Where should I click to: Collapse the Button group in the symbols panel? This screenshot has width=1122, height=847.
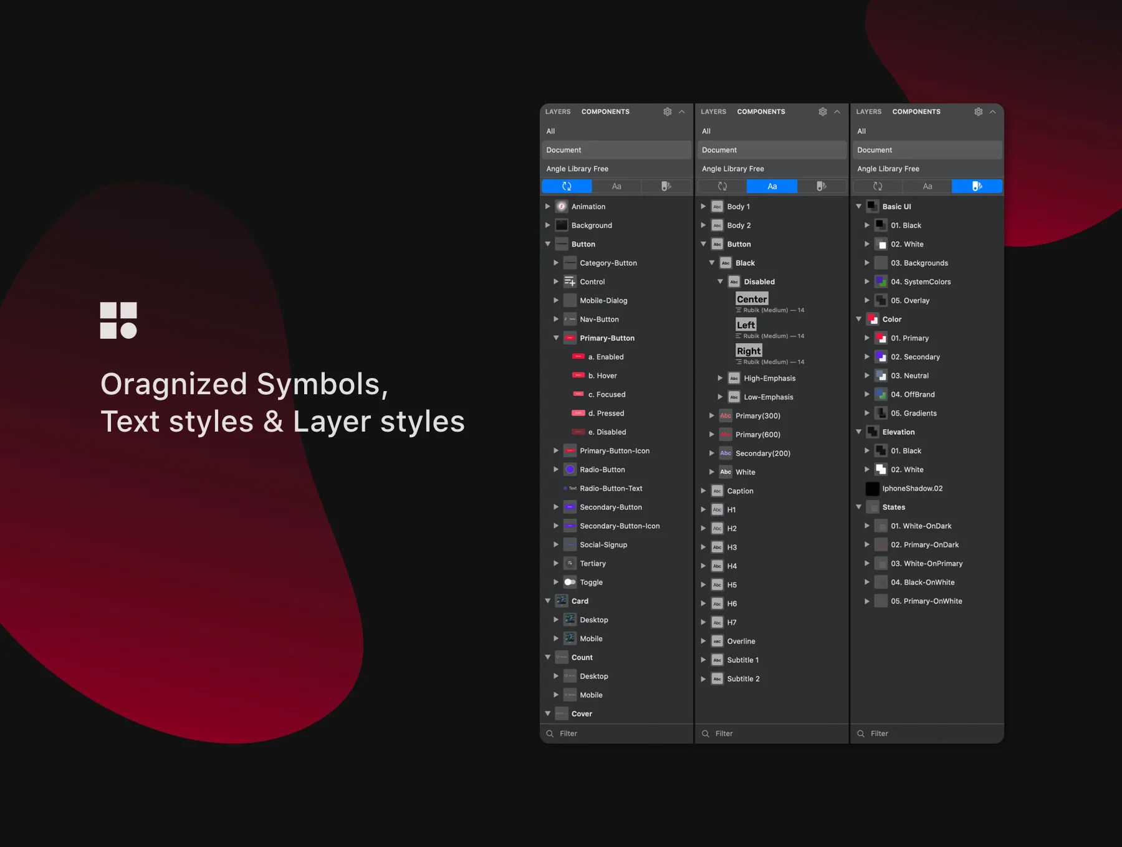point(548,244)
